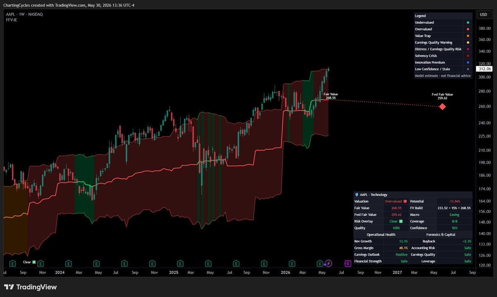Click the red diamond Fwd Fair Value marker
Image resolution: width=497 pixels, height=297 pixels.
point(442,106)
